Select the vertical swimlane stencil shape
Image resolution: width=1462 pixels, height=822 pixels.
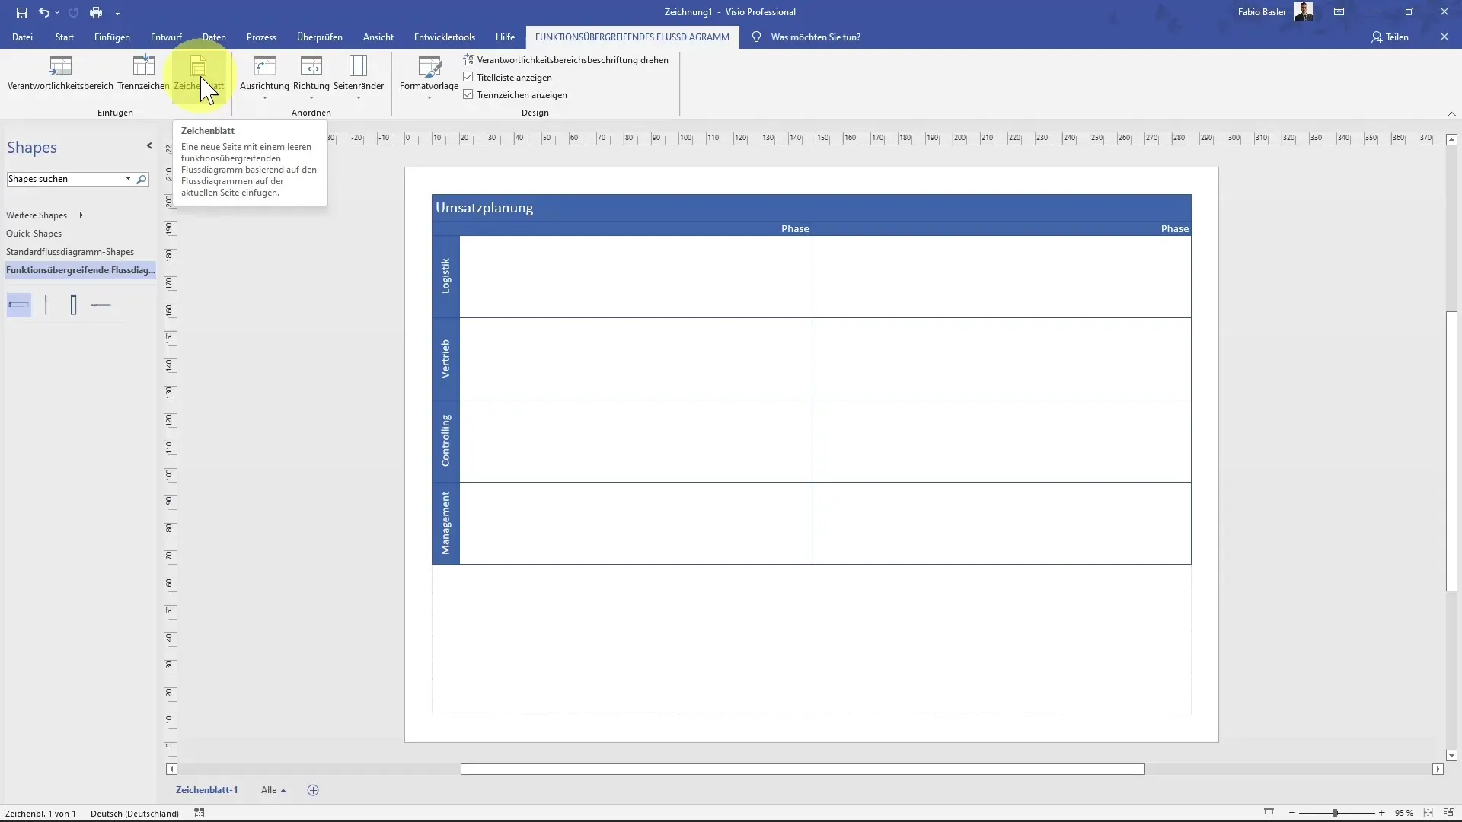73,305
